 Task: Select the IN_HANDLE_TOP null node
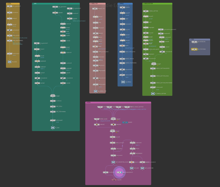[x=95, y=91]
